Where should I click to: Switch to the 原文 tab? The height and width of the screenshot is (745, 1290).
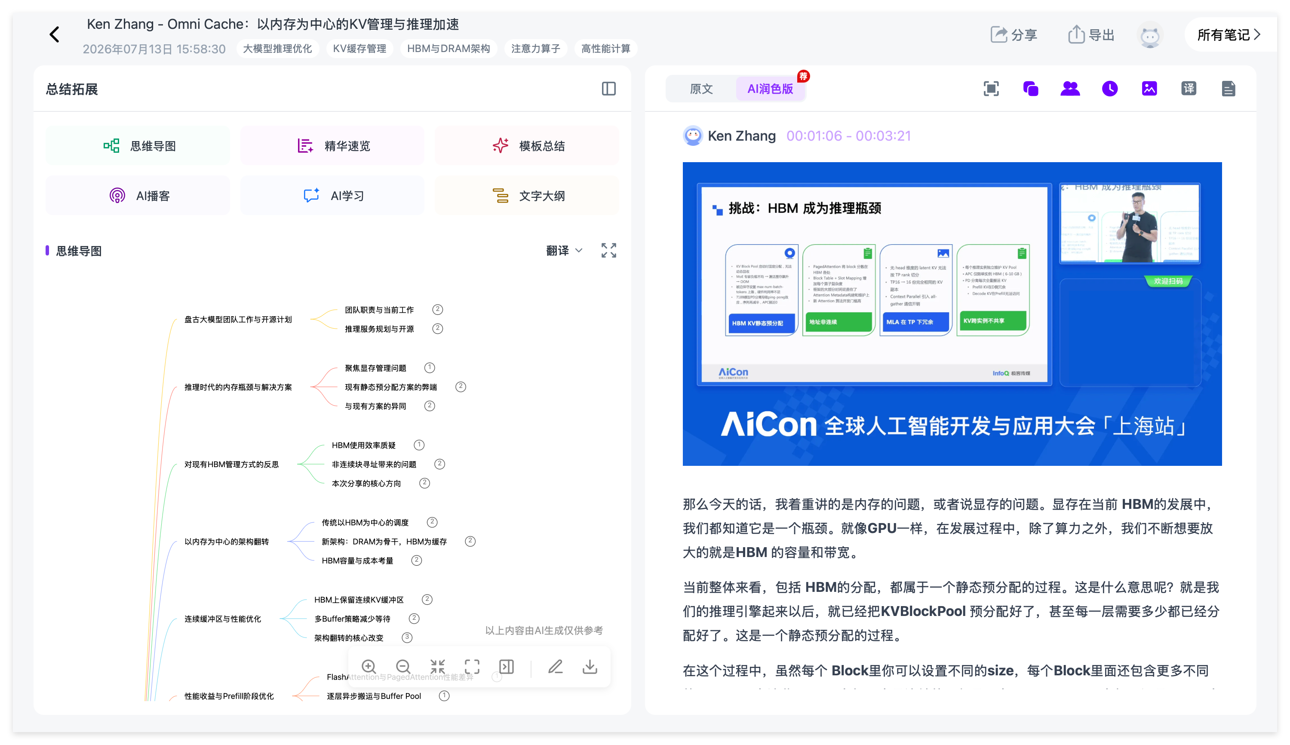click(x=701, y=89)
